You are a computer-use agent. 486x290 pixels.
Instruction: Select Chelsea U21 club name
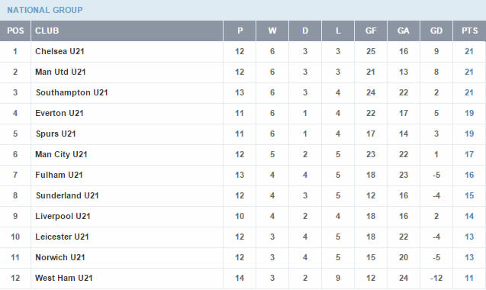pyautogui.click(x=60, y=51)
